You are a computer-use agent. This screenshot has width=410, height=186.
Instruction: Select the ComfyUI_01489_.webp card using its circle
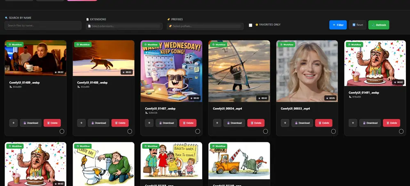[62, 131]
